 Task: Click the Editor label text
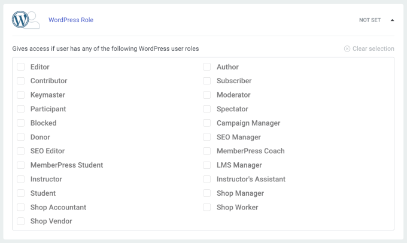[x=40, y=67]
